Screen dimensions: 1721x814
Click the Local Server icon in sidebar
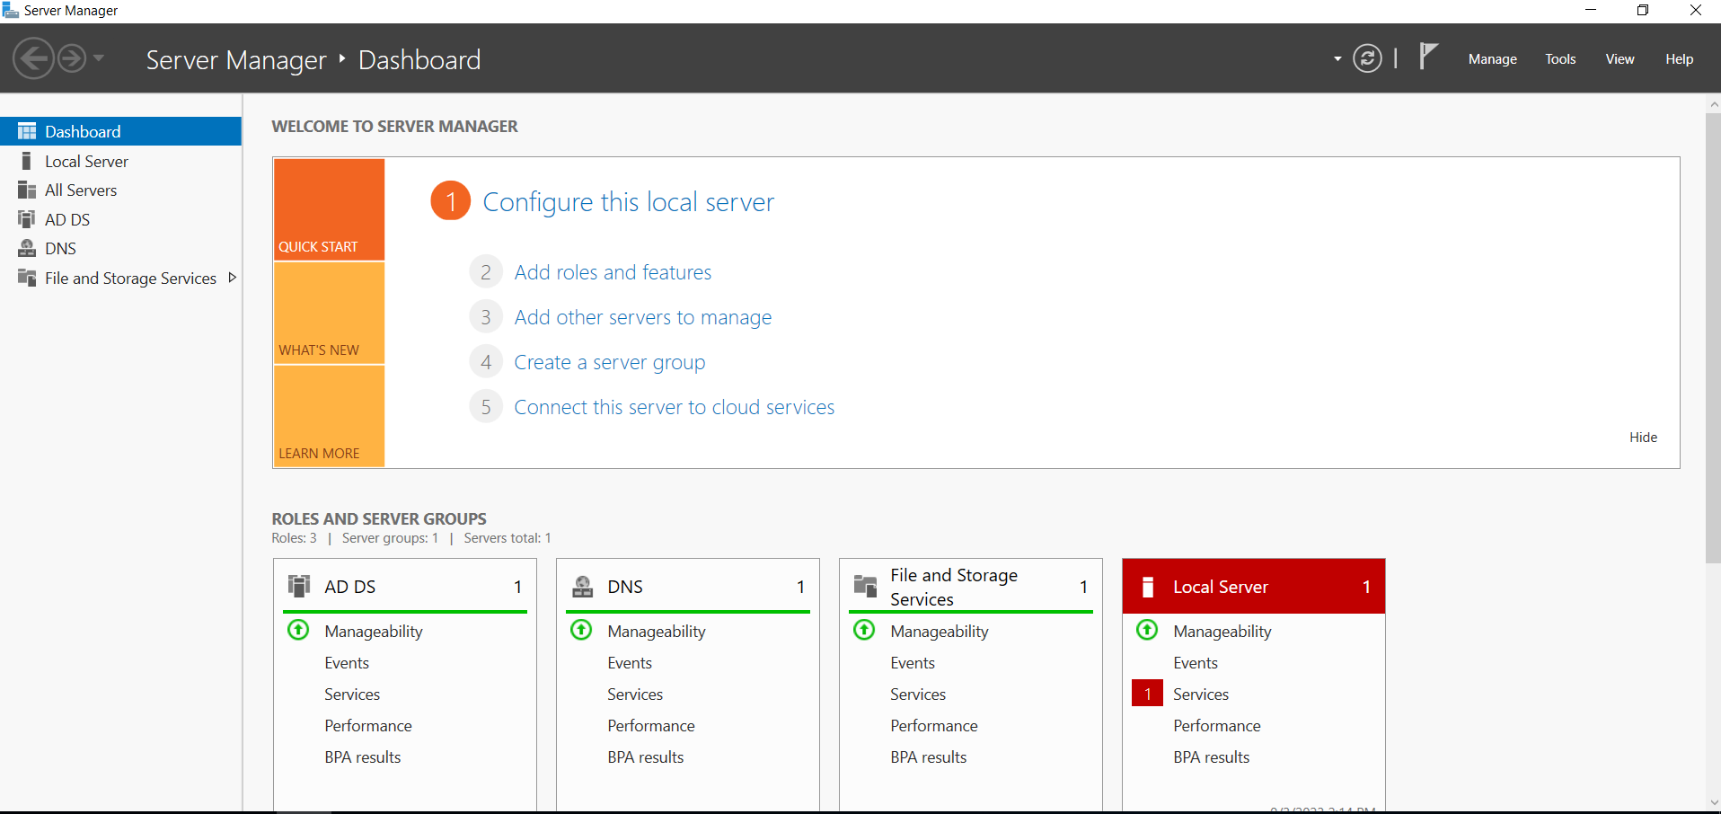click(27, 161)
